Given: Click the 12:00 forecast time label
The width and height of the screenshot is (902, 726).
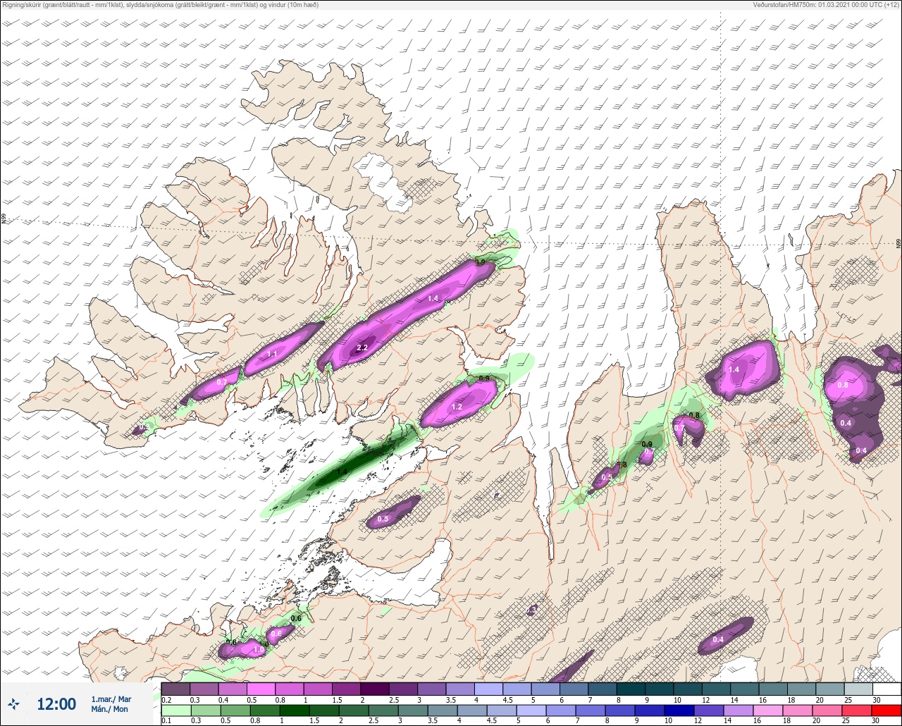Looking at the screenshot, I should coord(56,704).
